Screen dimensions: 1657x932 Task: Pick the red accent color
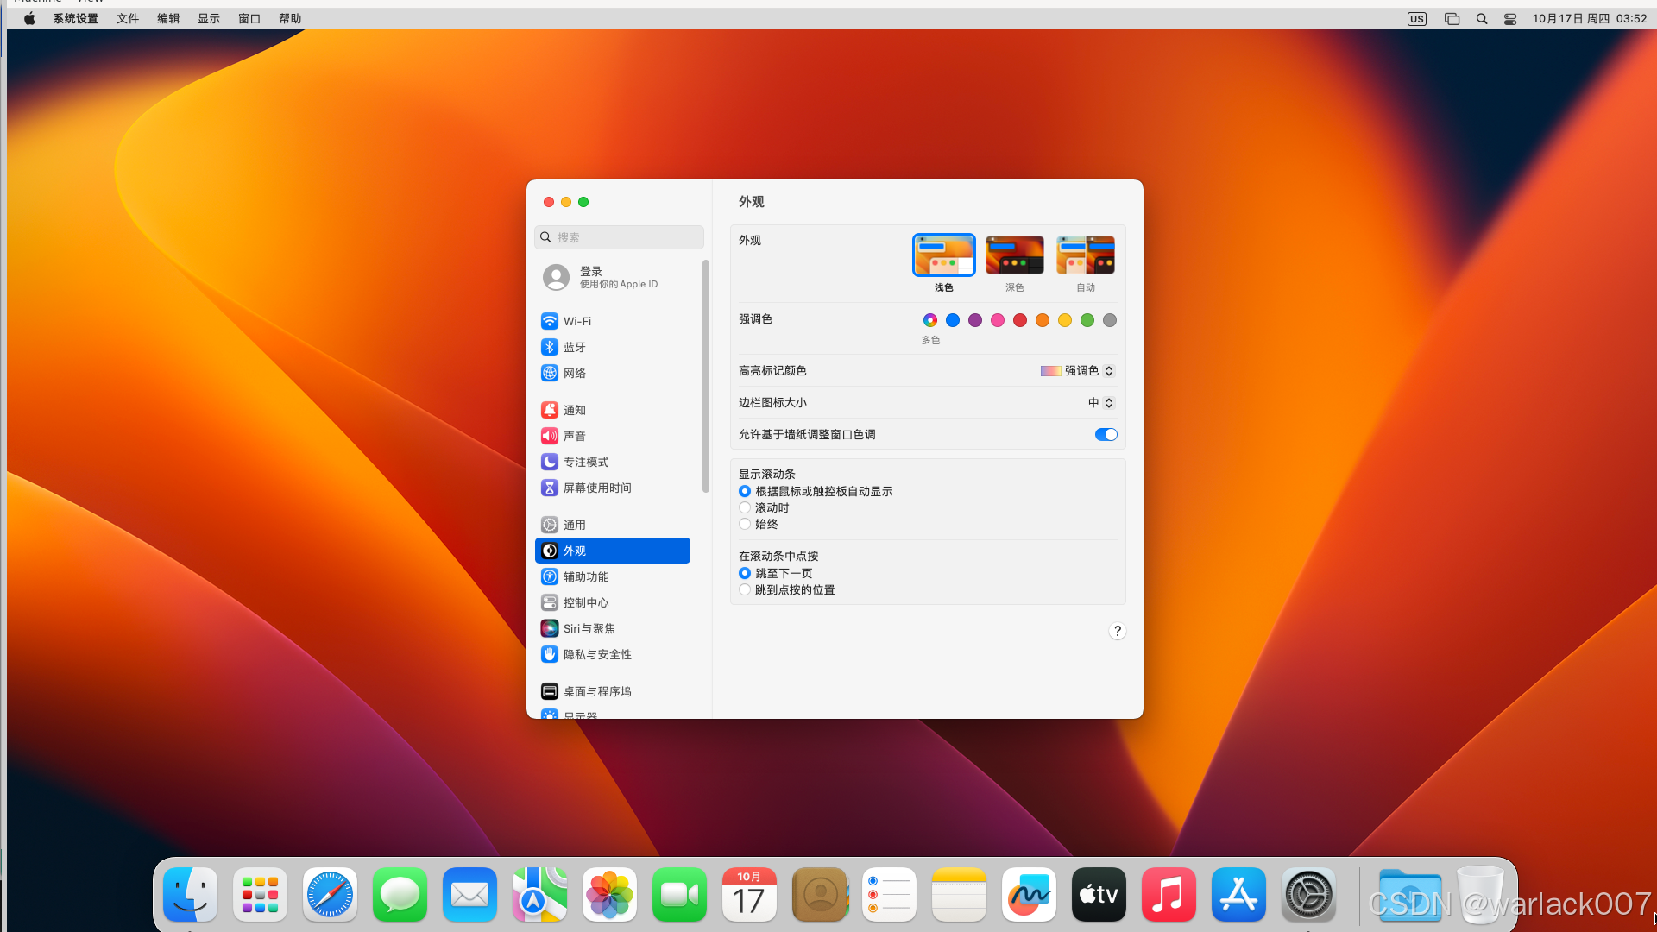pos(1020,320)
